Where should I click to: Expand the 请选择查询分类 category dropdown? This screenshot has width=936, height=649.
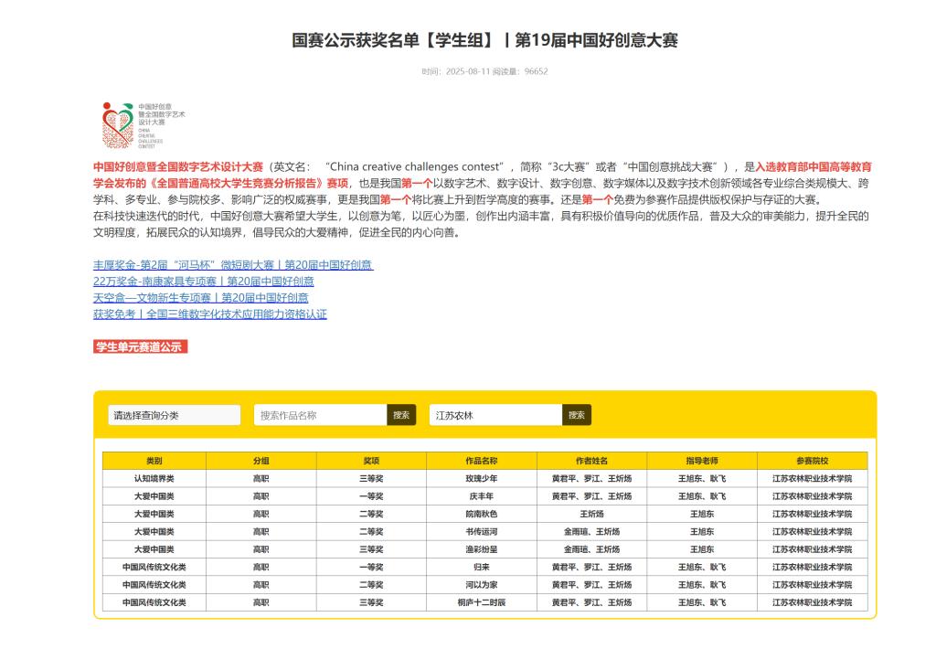pos(174,415)
